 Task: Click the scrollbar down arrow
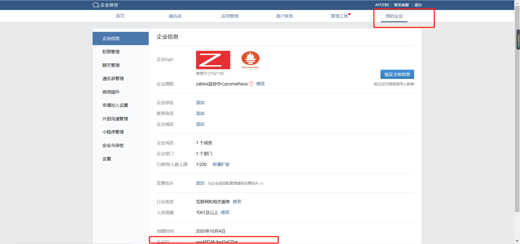pos(517,241)
